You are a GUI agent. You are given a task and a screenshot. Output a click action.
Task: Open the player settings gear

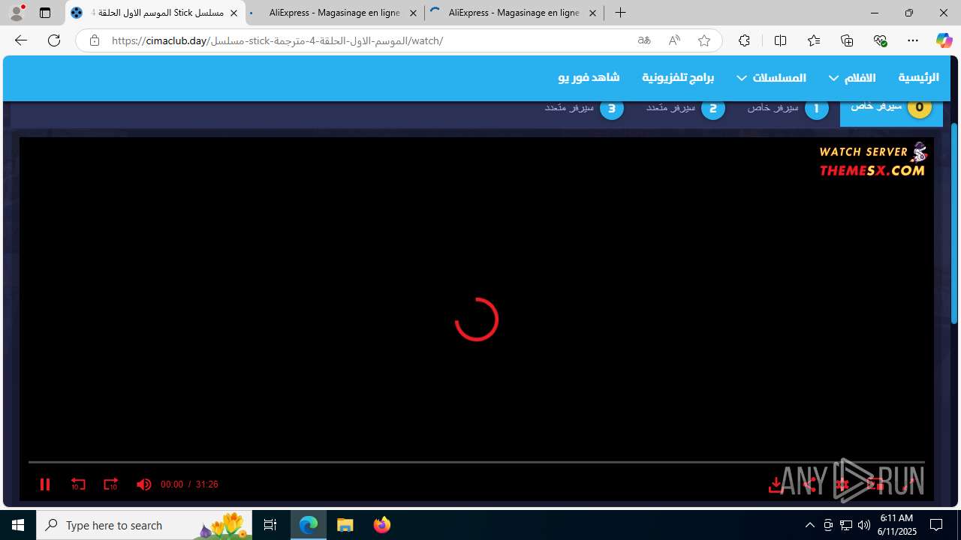coord(842,485)
